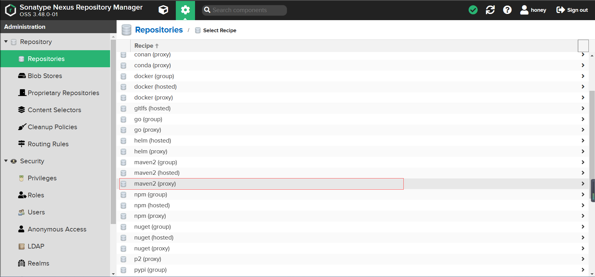The height and width of the screenshot is (277, 595).
Task: Open Privileges in the sidebar
Action: [55, 178]
